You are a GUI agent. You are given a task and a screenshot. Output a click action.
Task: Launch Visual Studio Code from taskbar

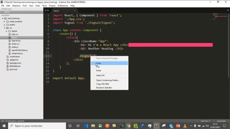click(86, 126)
